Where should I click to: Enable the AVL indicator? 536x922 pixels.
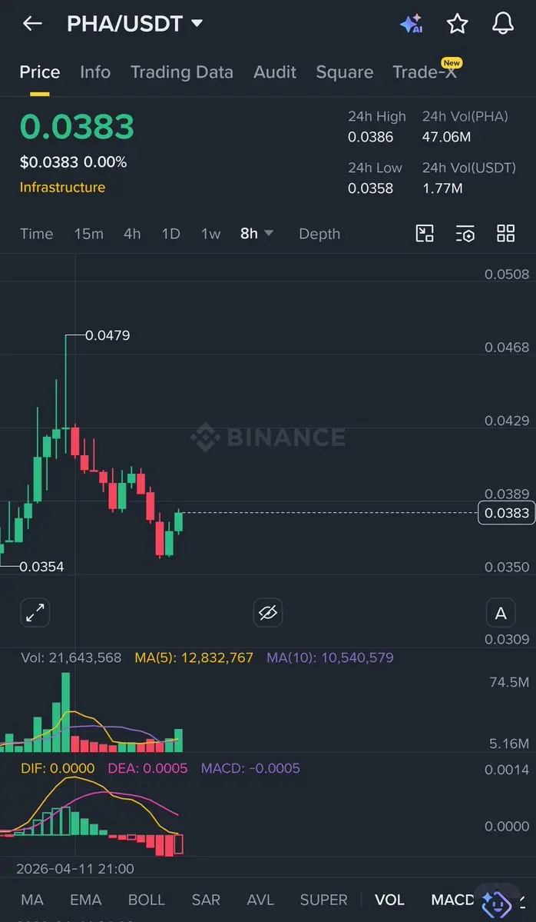pos(260,900)
